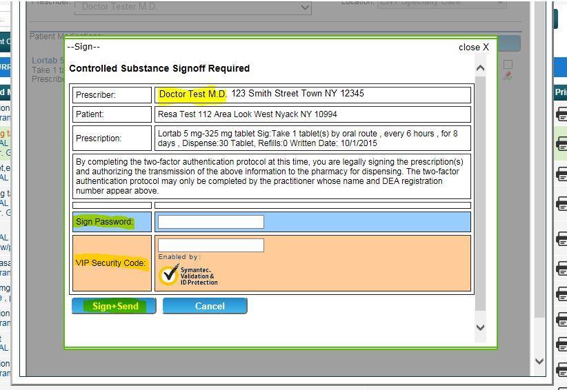This screenshot has height=390, width=567.
Task: Click dialog scrollbar down arrow
Action: [x=480, y=327]
